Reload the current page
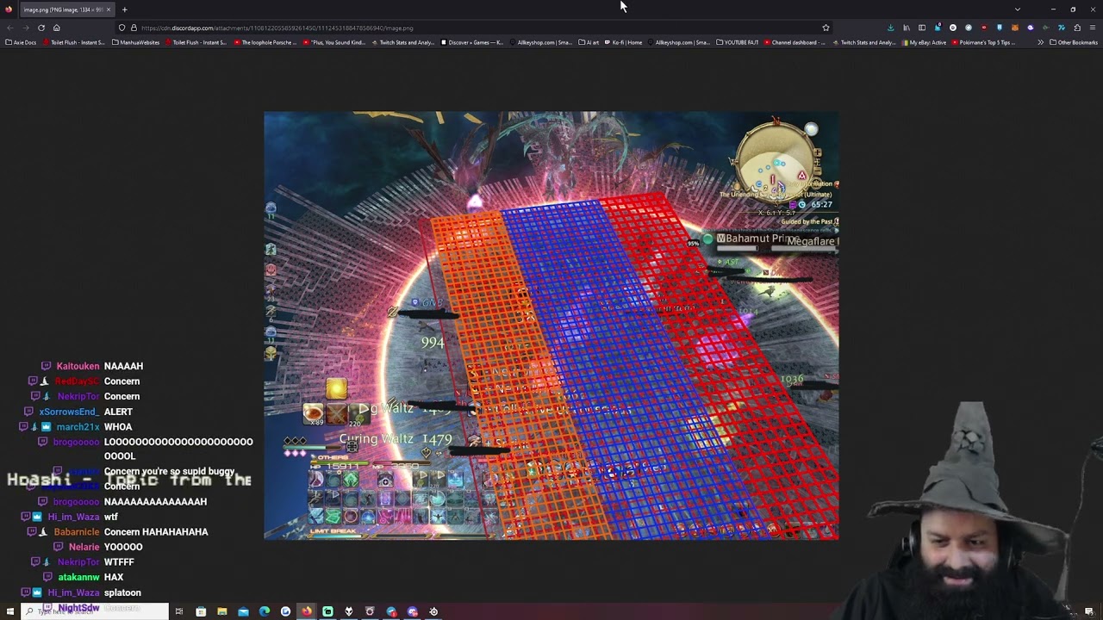The width and height of the screenshot is (1103, 620). pyautogui.click(x=41, y=28)
